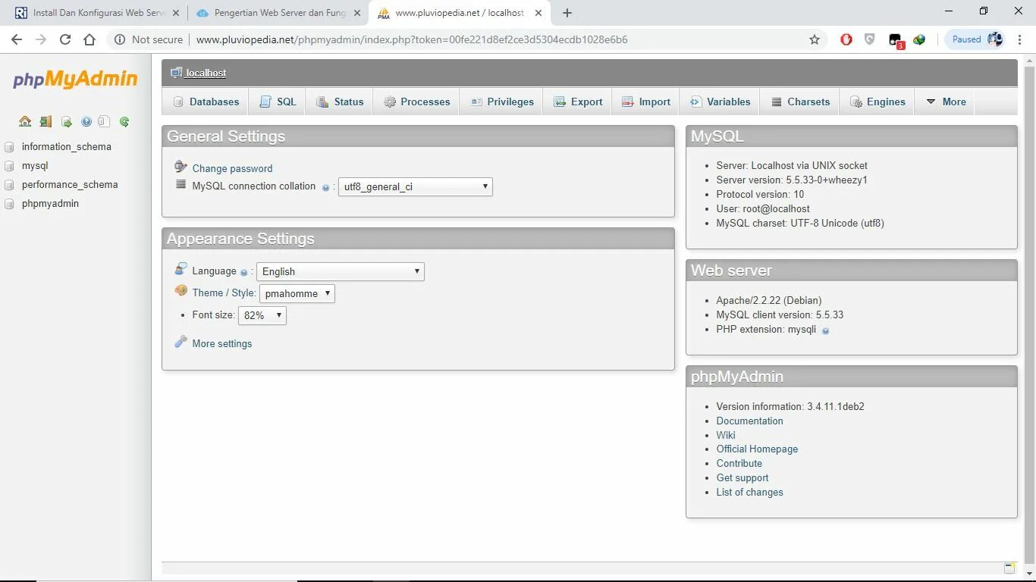Screen dimensions: 1036x582
Task: Open the Status tab
Action: tap(340, 102)
